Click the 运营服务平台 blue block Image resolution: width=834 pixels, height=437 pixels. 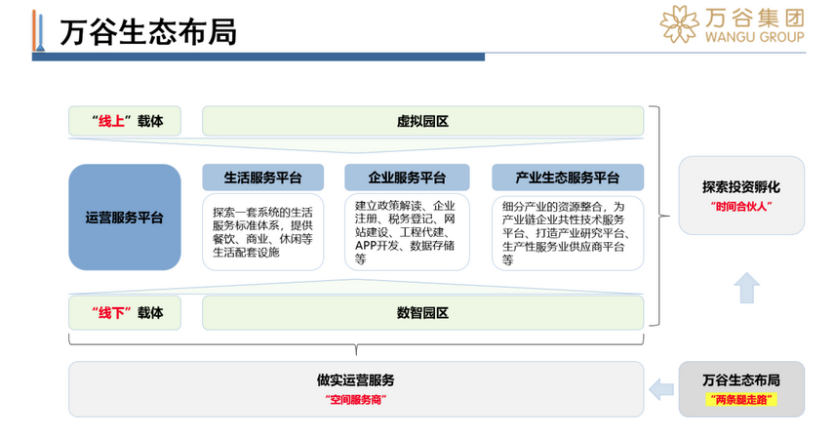pos(125,218)
